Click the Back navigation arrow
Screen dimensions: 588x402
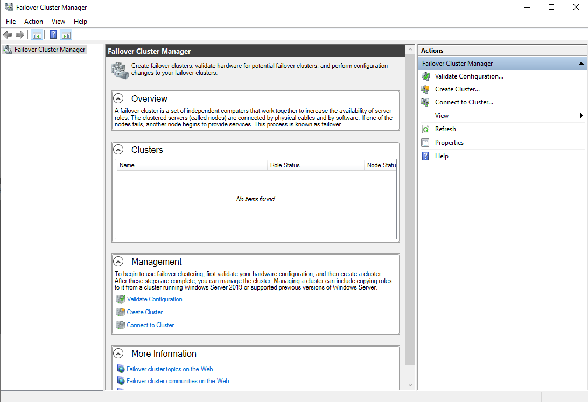point(7,34)
